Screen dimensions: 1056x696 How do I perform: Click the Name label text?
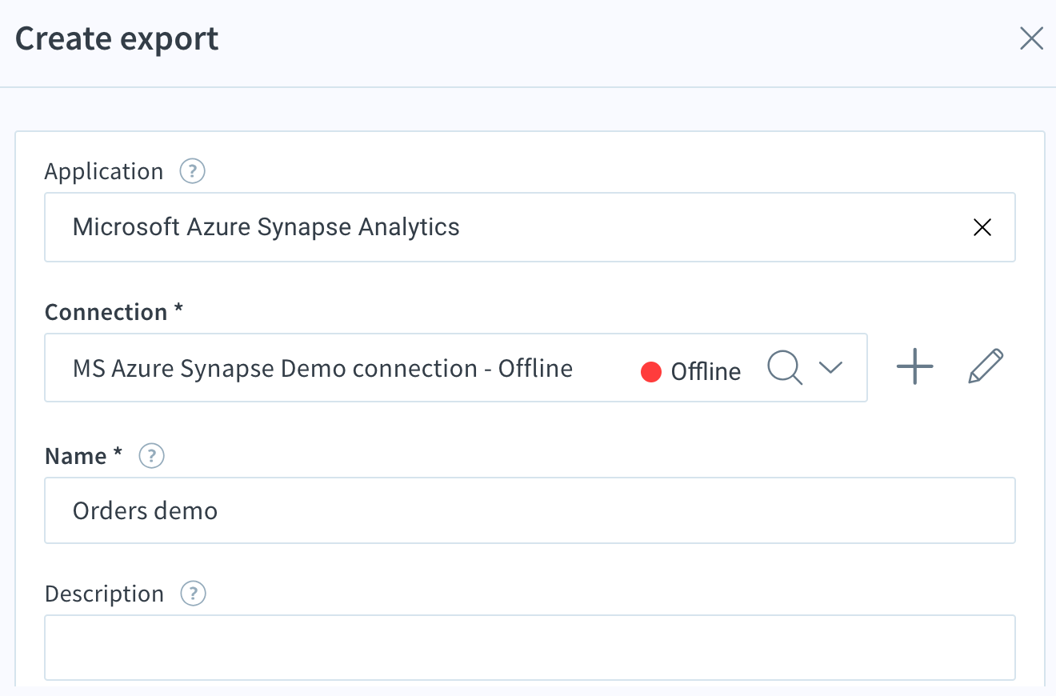click(83, 456)
